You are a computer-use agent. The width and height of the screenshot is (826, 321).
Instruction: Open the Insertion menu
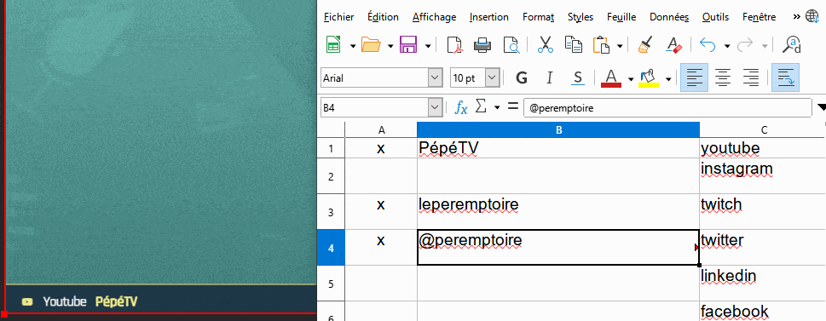click(488, 17)
